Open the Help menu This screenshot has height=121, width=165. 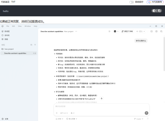pyautogui.click(x=36, y=26)
